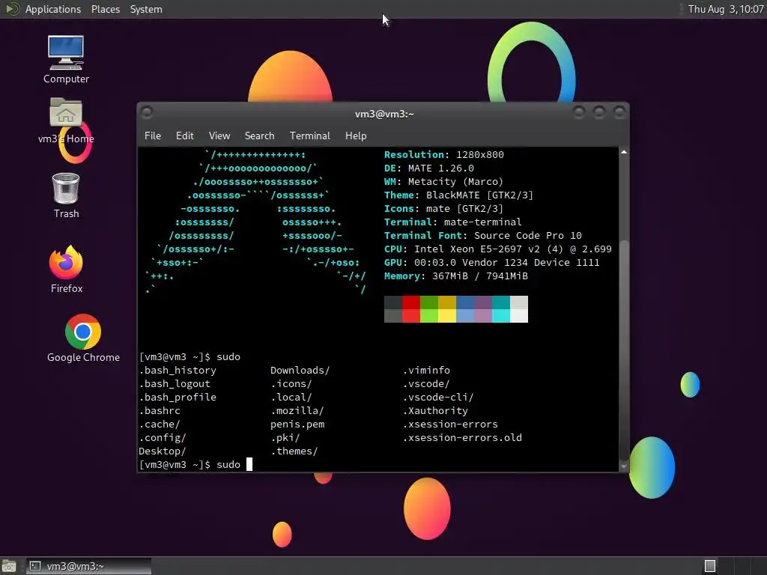
Task: Click the .mozilla/ entry in terminal
Action: (297, 411)
